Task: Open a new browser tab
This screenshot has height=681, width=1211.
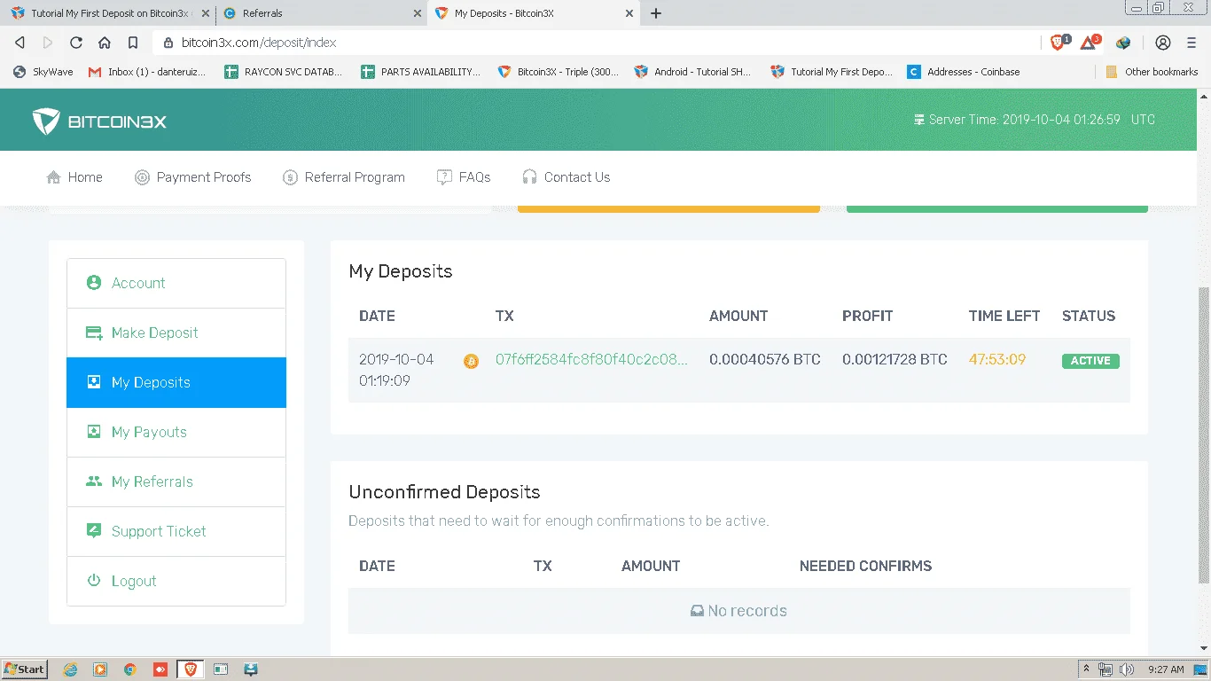Action: [x=656, y=13]
